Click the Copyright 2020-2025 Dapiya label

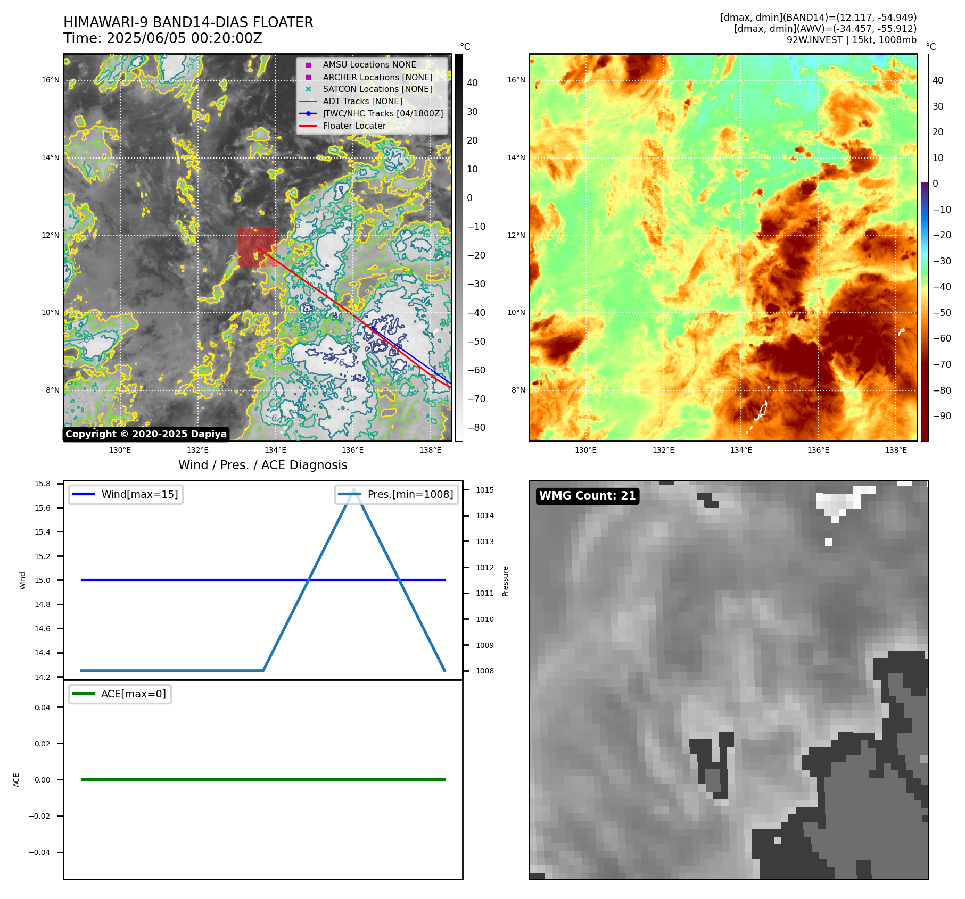click(x=146, y=434)
